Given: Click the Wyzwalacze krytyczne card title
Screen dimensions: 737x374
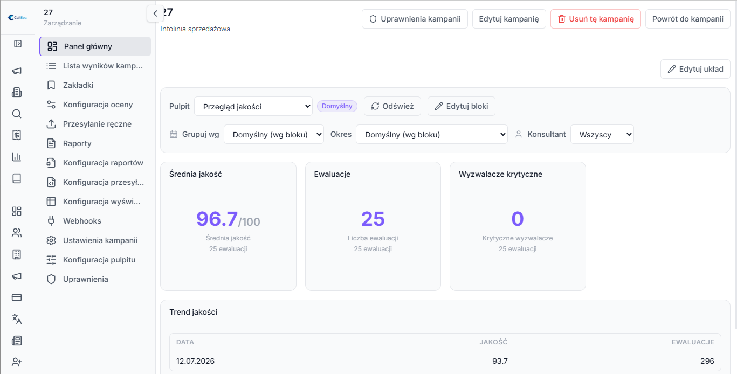Looking at the screenshot, I should click(500, 174).
